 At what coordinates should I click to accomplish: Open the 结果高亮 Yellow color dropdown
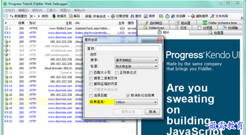(x=136, y=102)
